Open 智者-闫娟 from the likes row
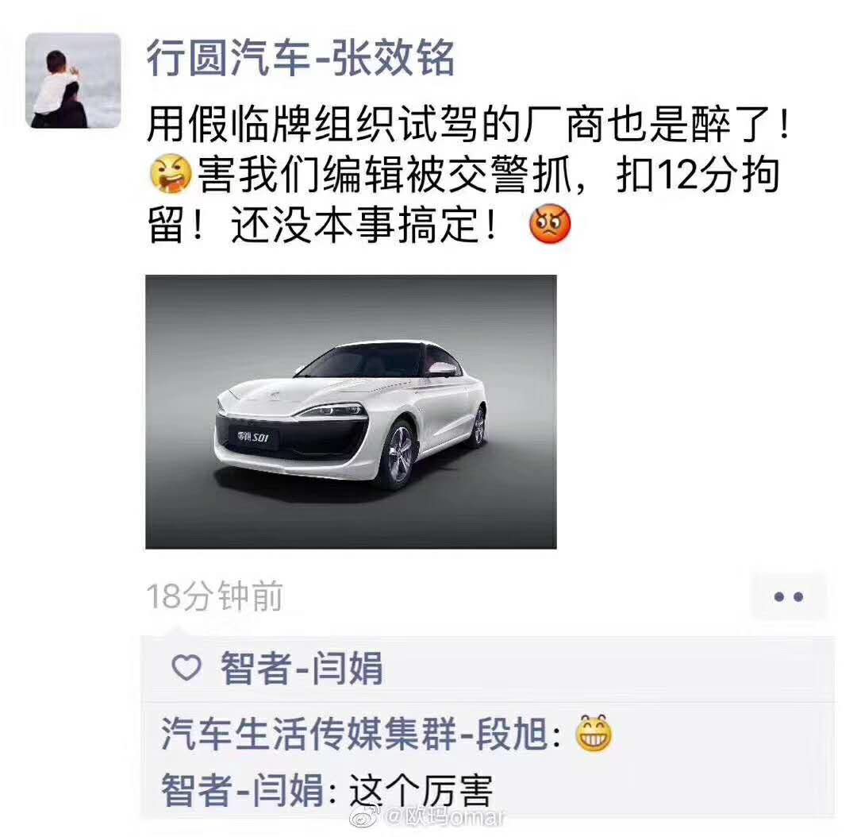 (302, 668)
